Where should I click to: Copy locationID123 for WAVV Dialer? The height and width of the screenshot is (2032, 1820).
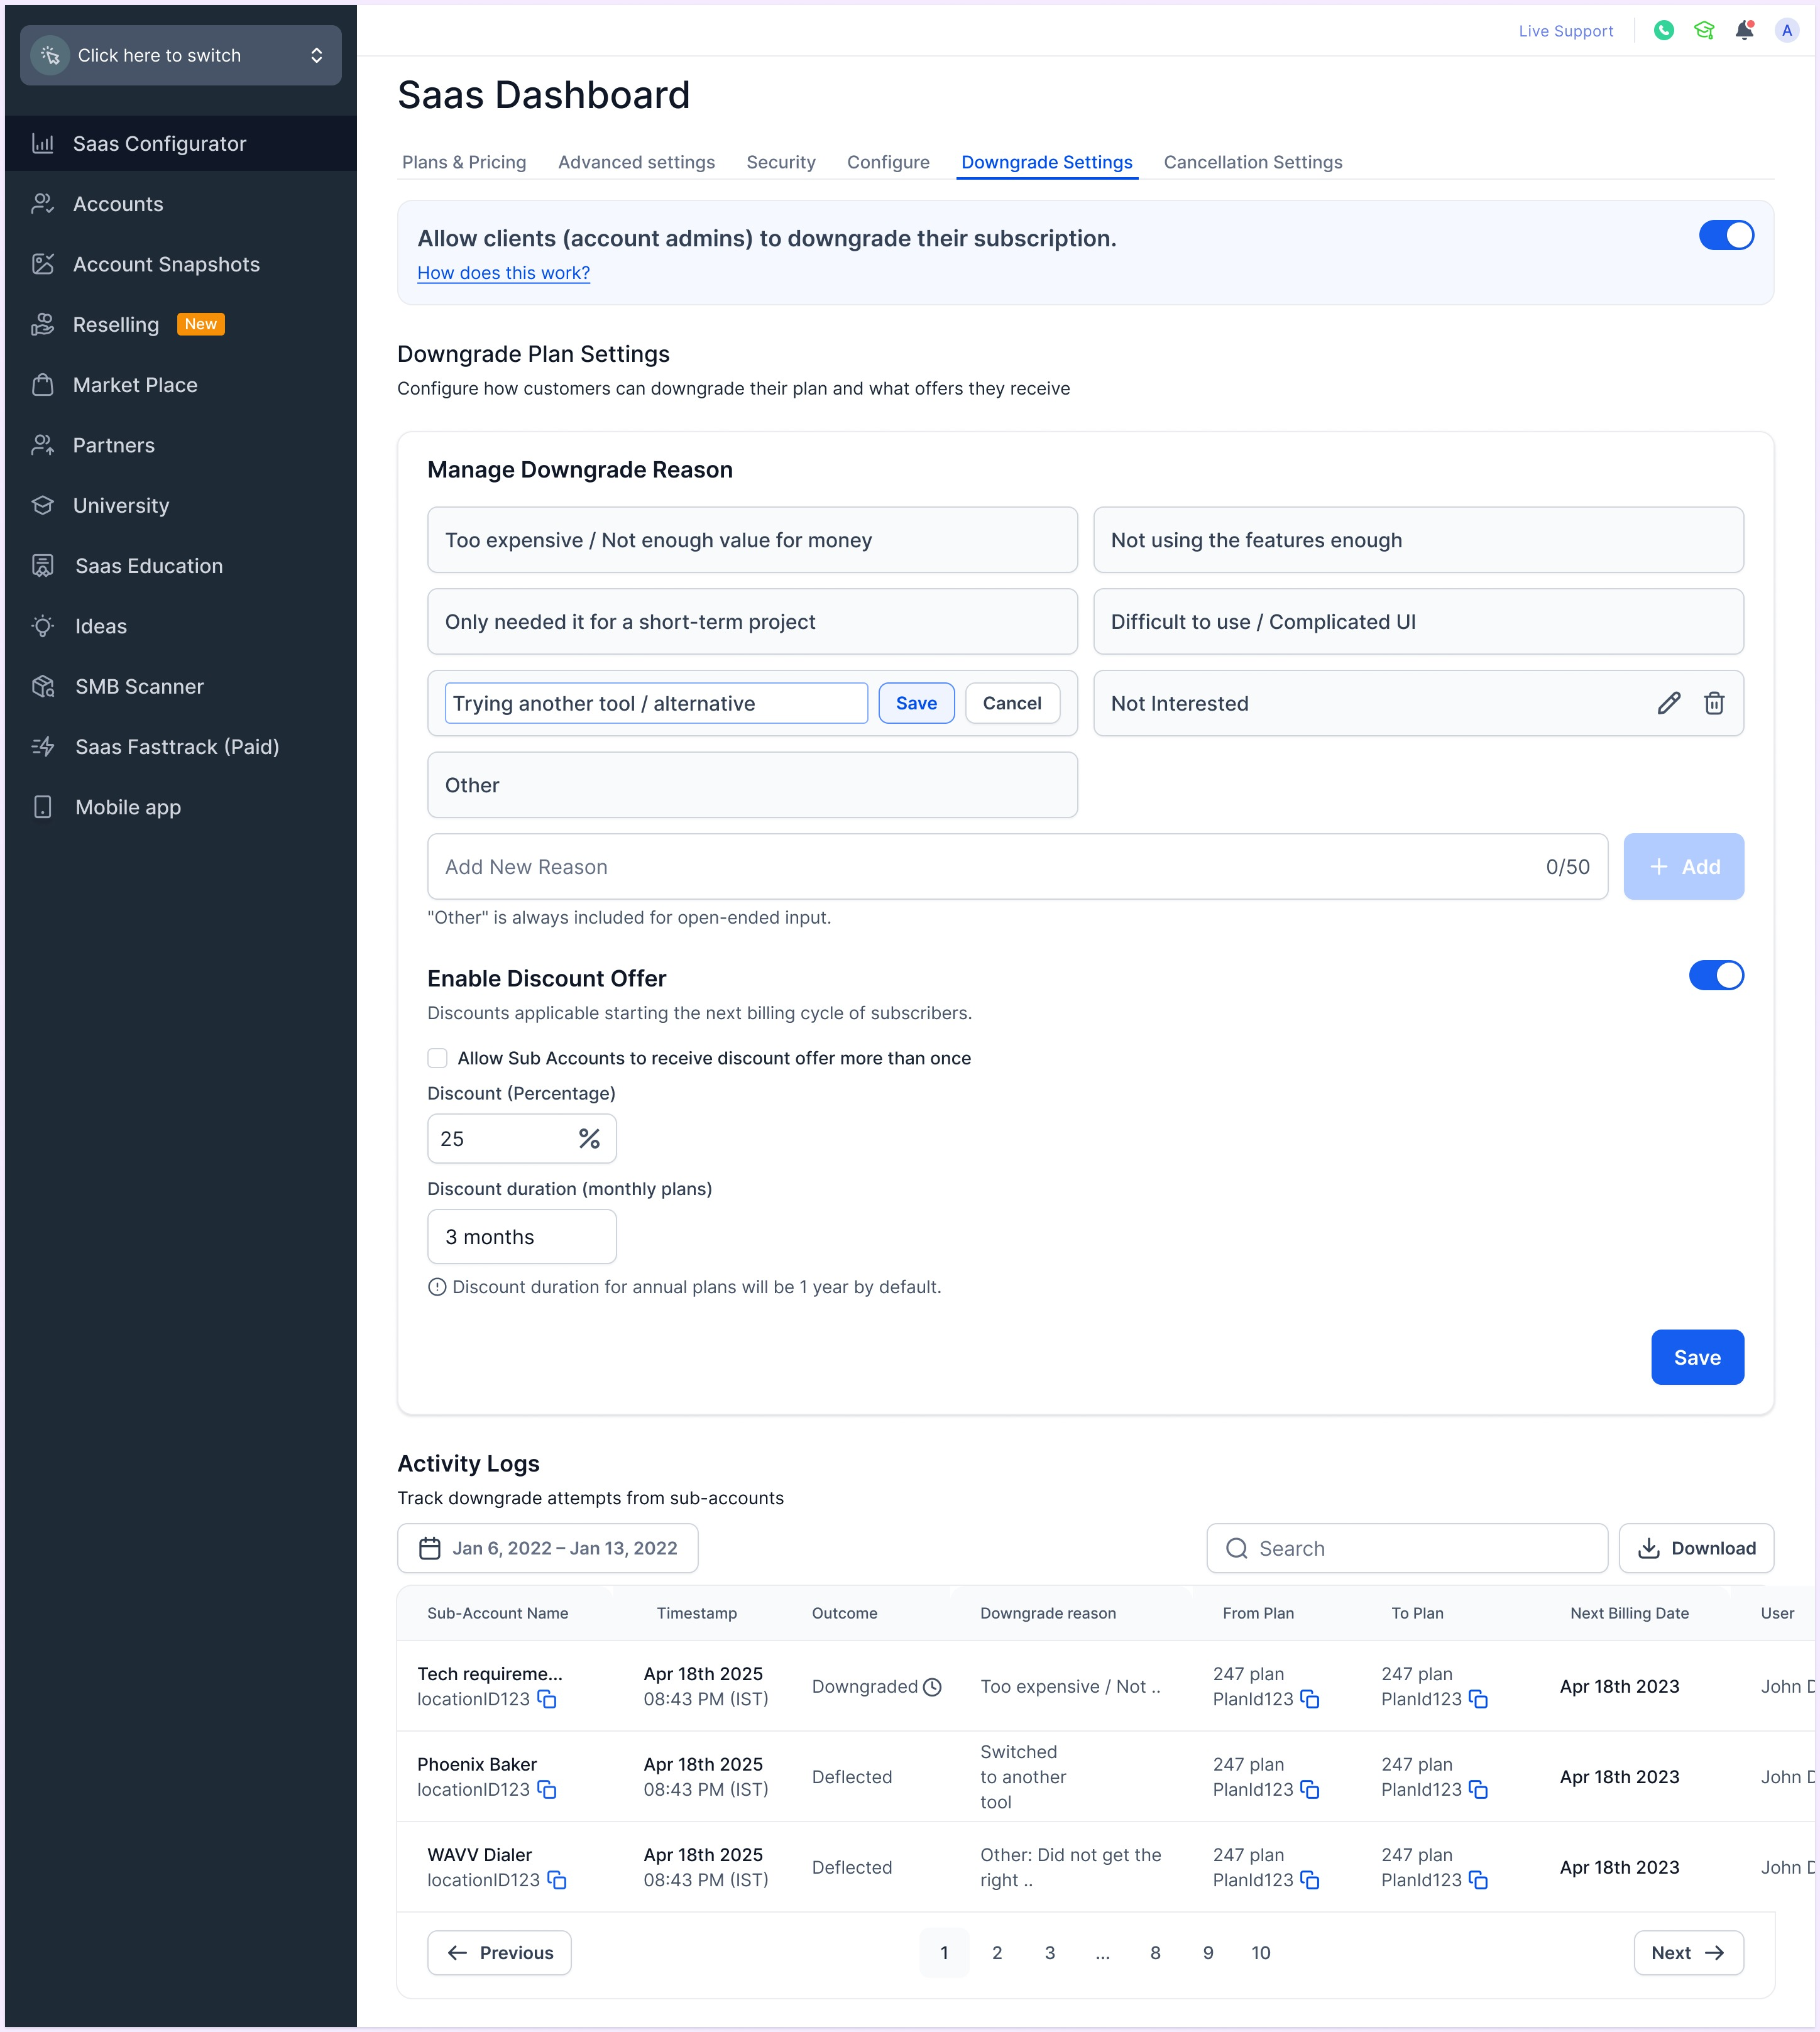[557, 1880]
